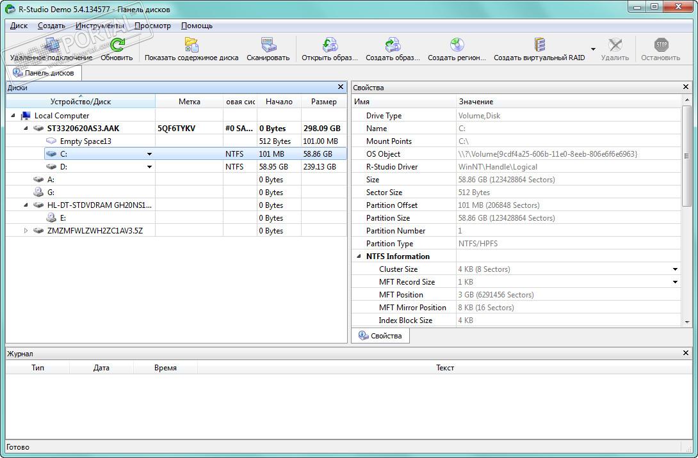The width and height of the screenshot is (698, 458).
Task: Select the Свойства tab below properties
Action: click(x=380, y=336)
